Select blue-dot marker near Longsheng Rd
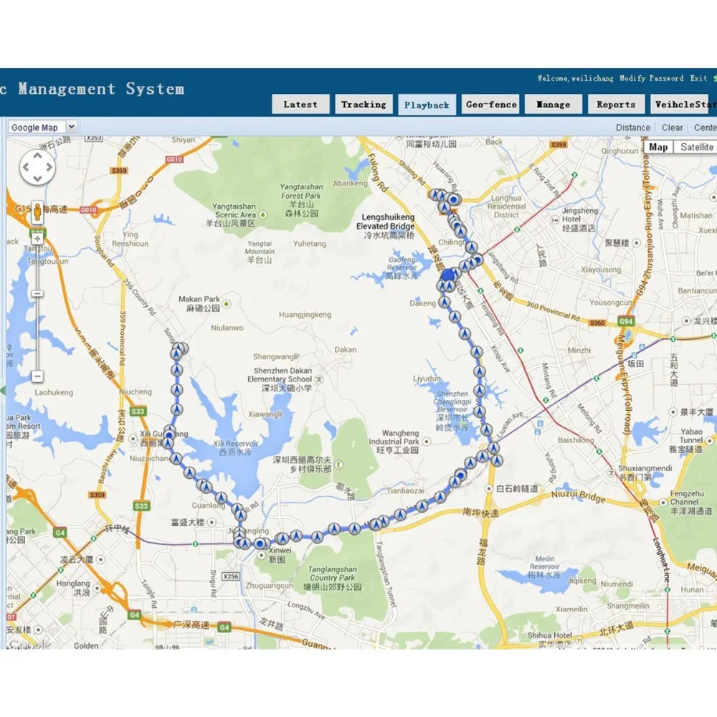Image resolution: width=717 pixels, height=717 pixels. (478, 260)
